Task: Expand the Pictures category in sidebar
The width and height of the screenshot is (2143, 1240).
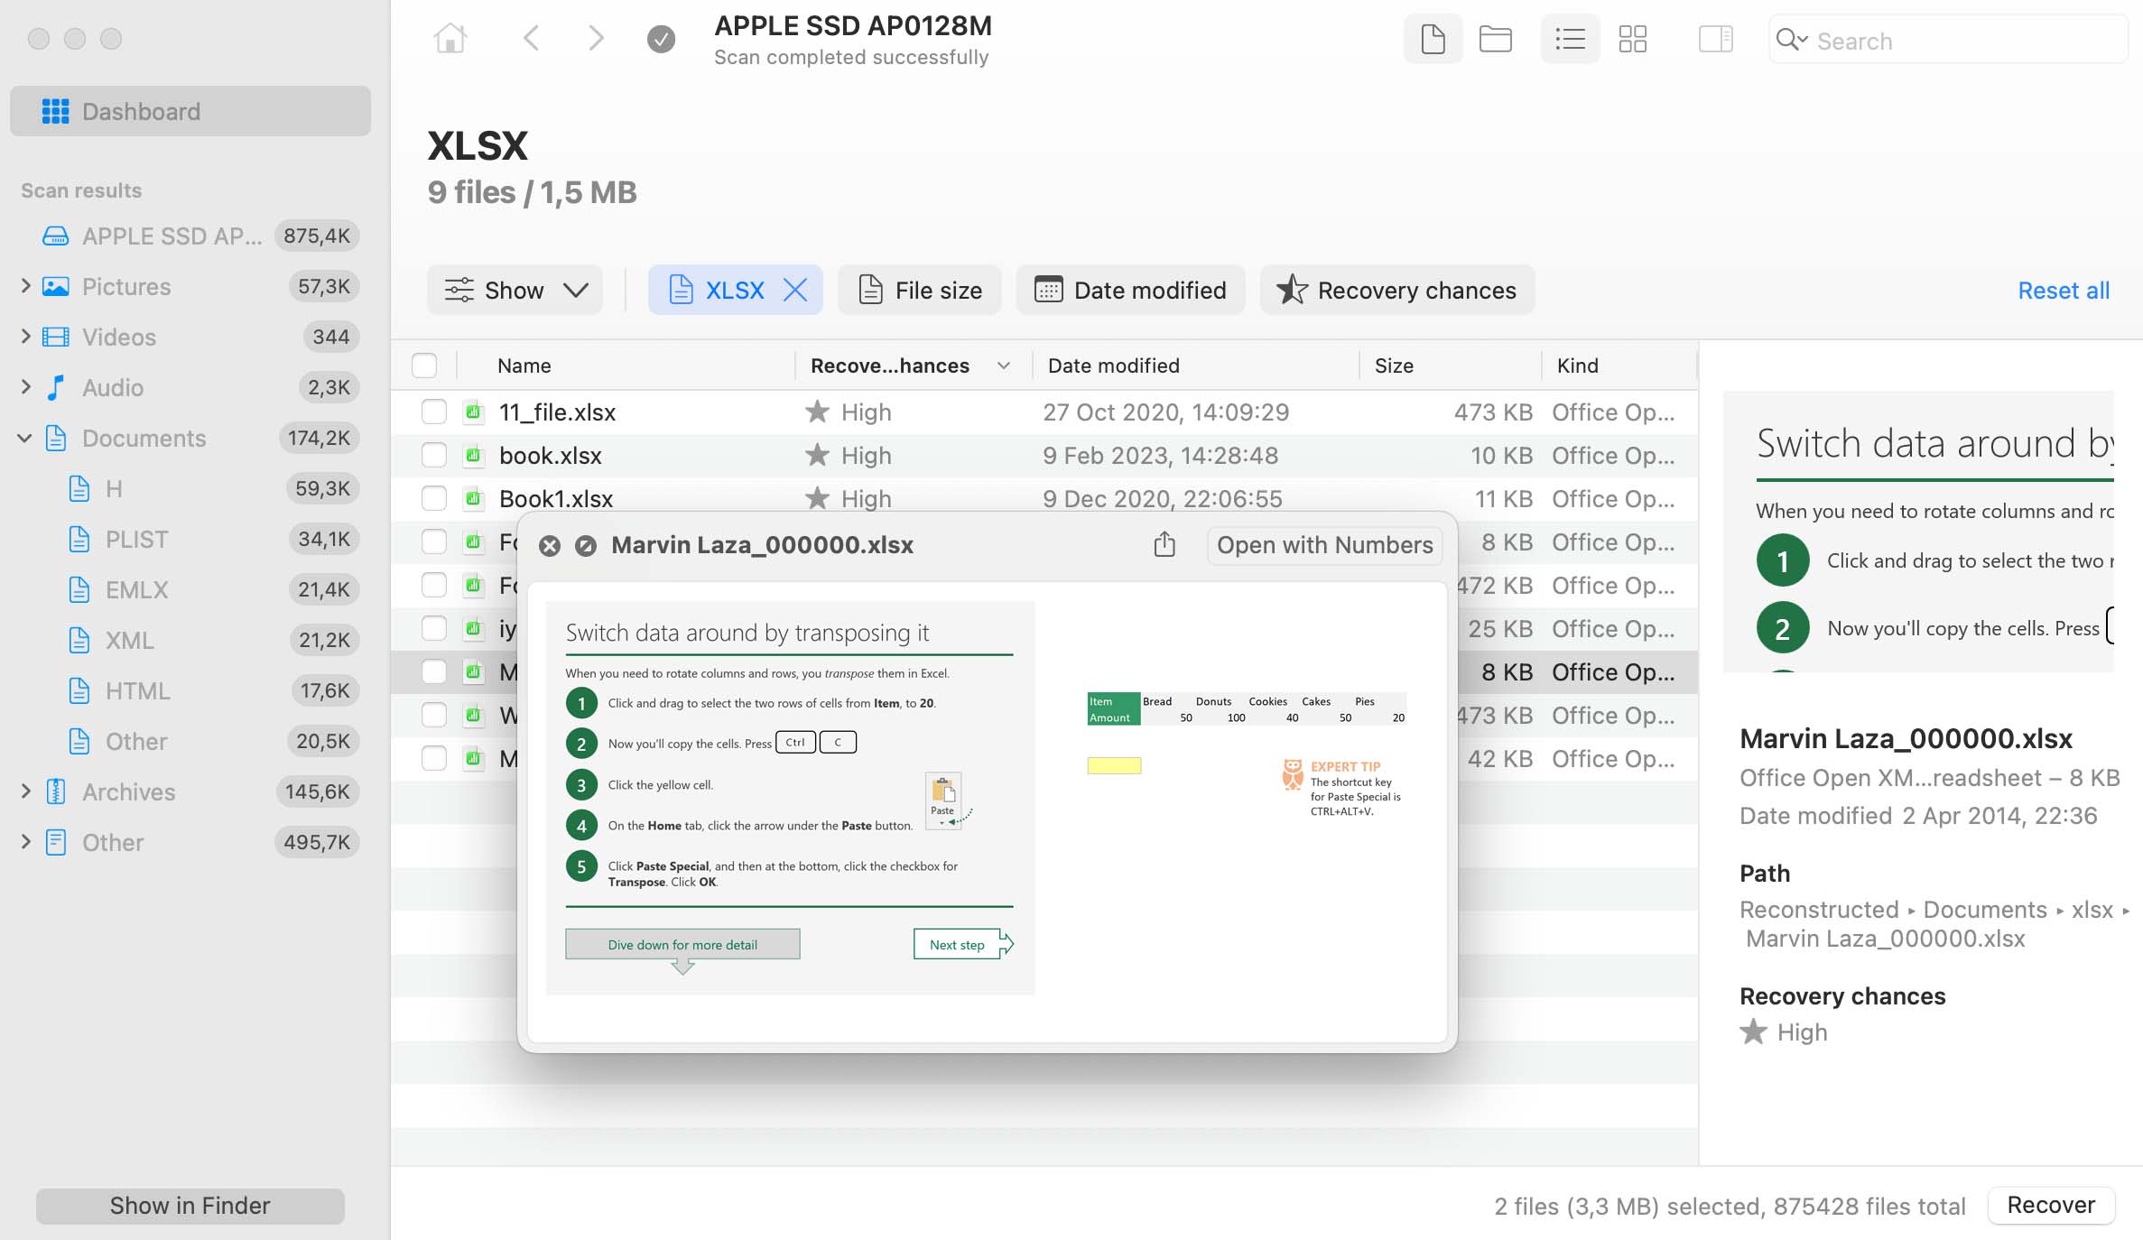Action: point(25,286)
